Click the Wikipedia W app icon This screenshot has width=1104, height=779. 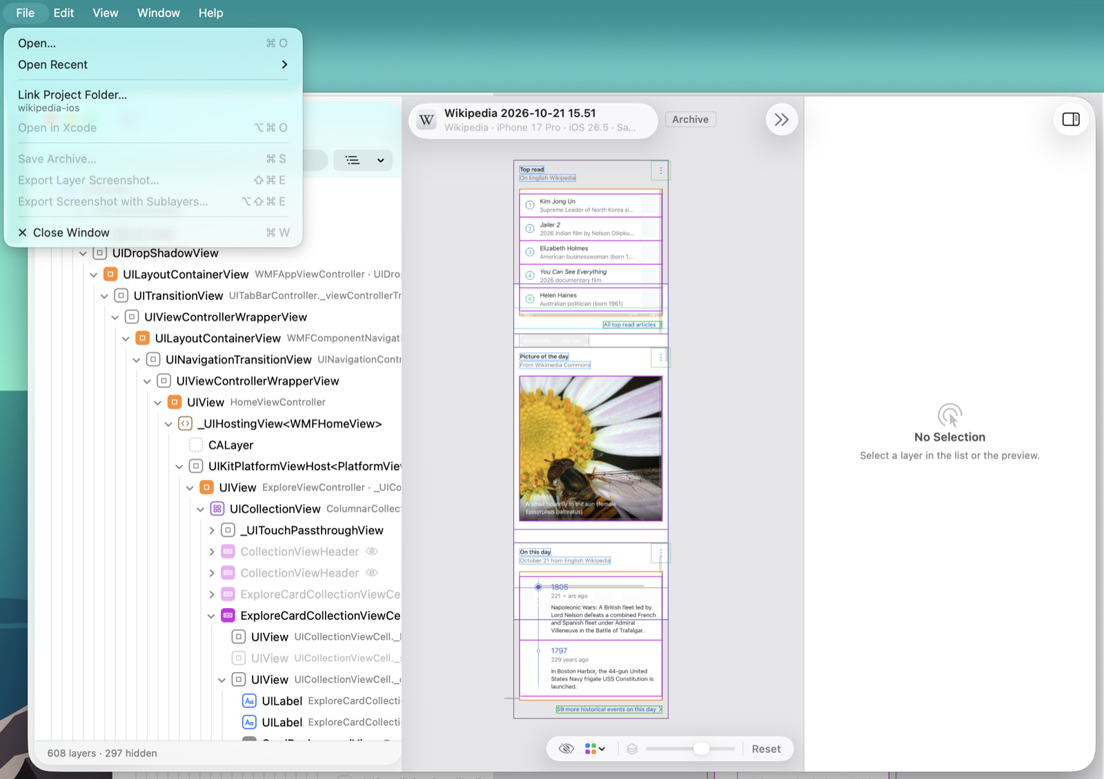click(427, 120)
